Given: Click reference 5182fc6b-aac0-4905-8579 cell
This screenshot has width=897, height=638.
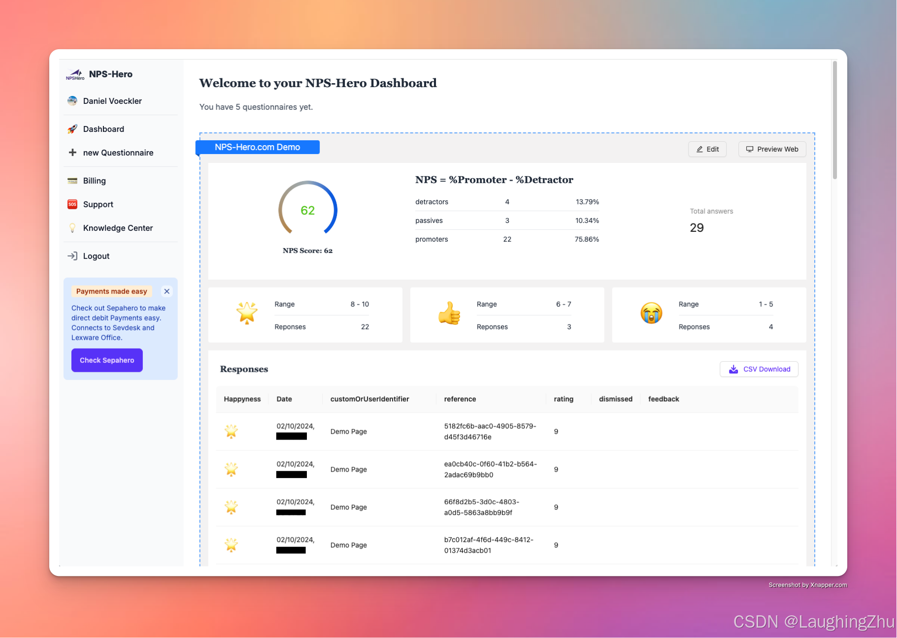Looking at the screenshot, I should 490,432.
